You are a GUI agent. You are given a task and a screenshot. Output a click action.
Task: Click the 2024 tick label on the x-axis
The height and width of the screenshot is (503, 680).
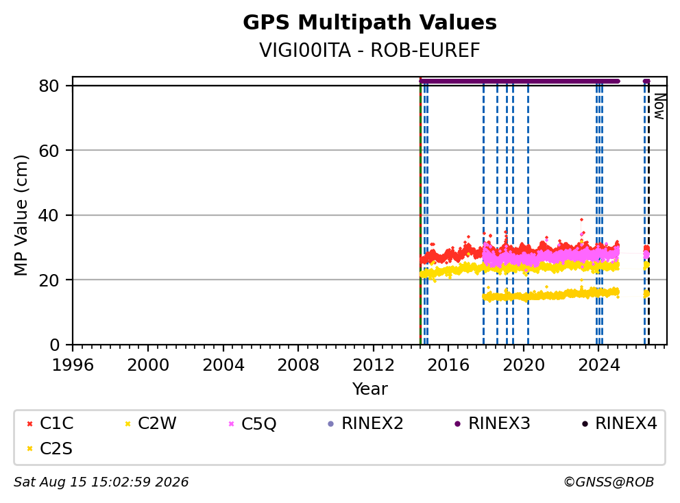click(599, 365)
